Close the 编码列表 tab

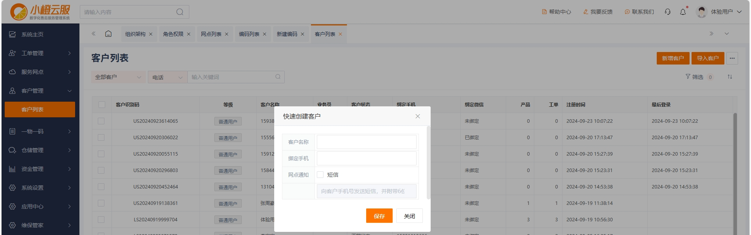tap(265, 34)
